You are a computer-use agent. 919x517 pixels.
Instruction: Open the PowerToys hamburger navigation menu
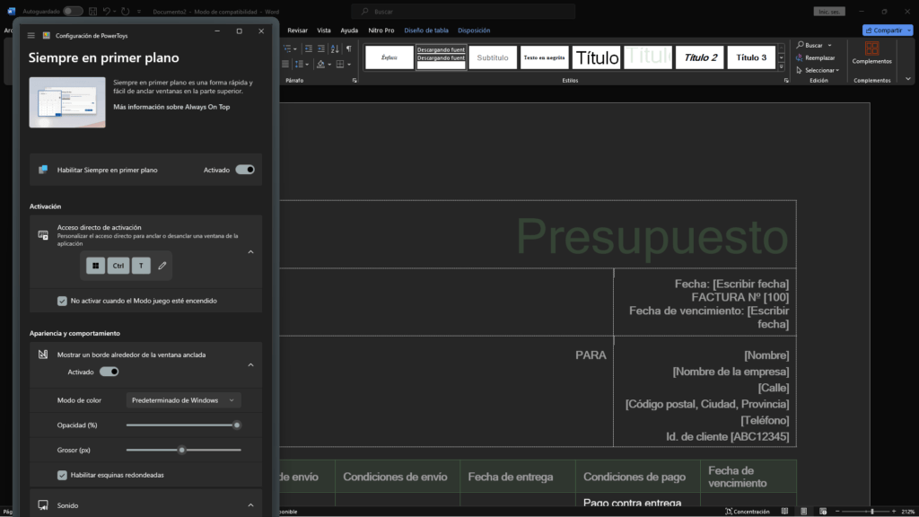click(x=31, y=35)
